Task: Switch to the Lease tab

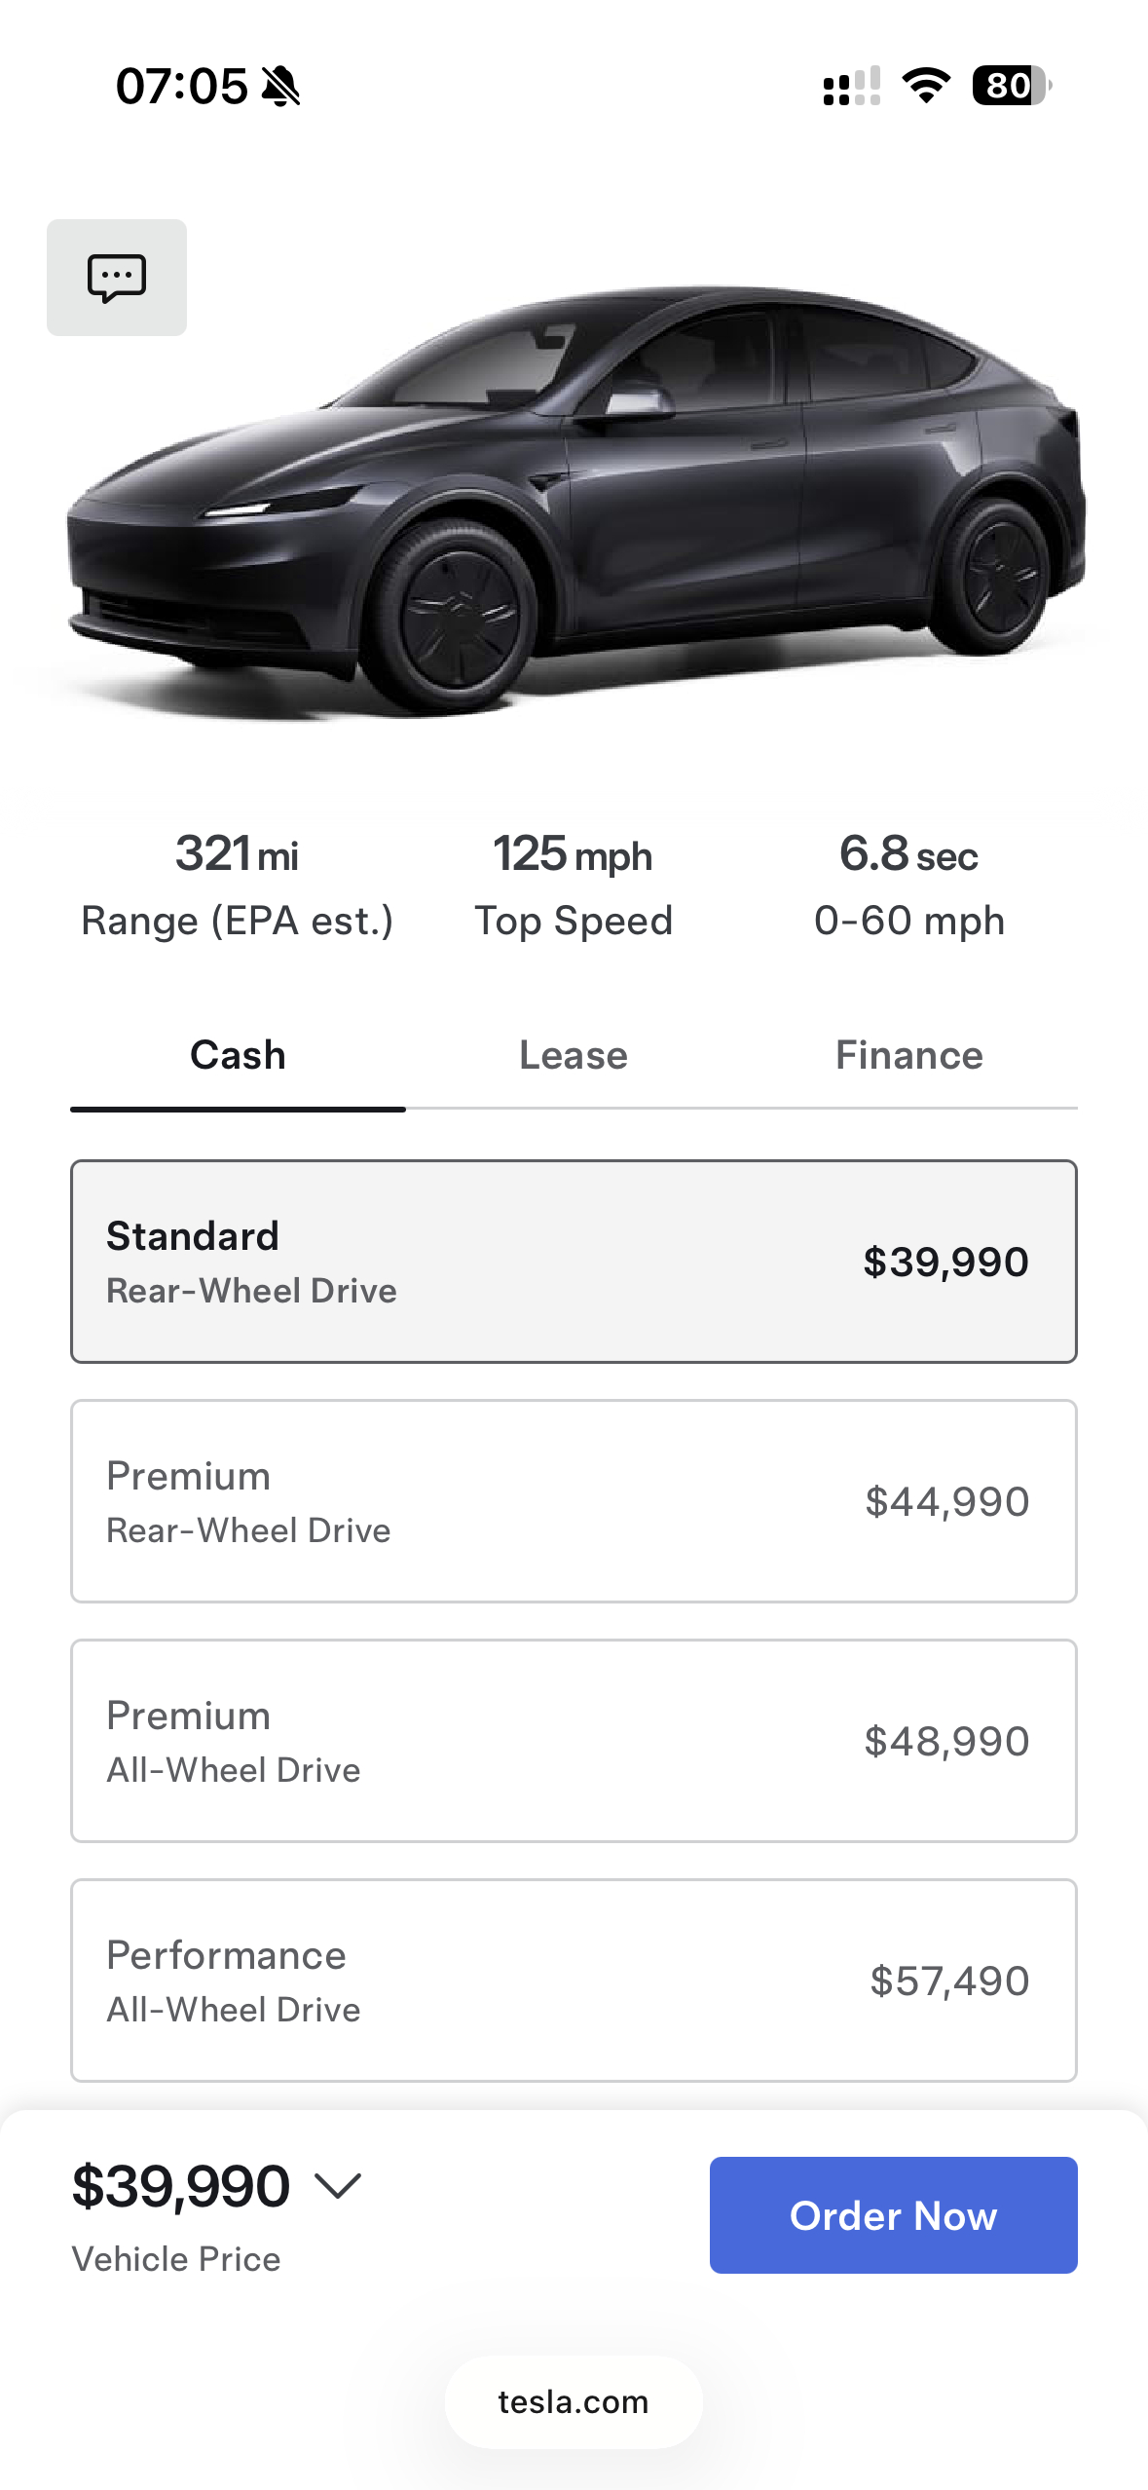Action: 574,1055
